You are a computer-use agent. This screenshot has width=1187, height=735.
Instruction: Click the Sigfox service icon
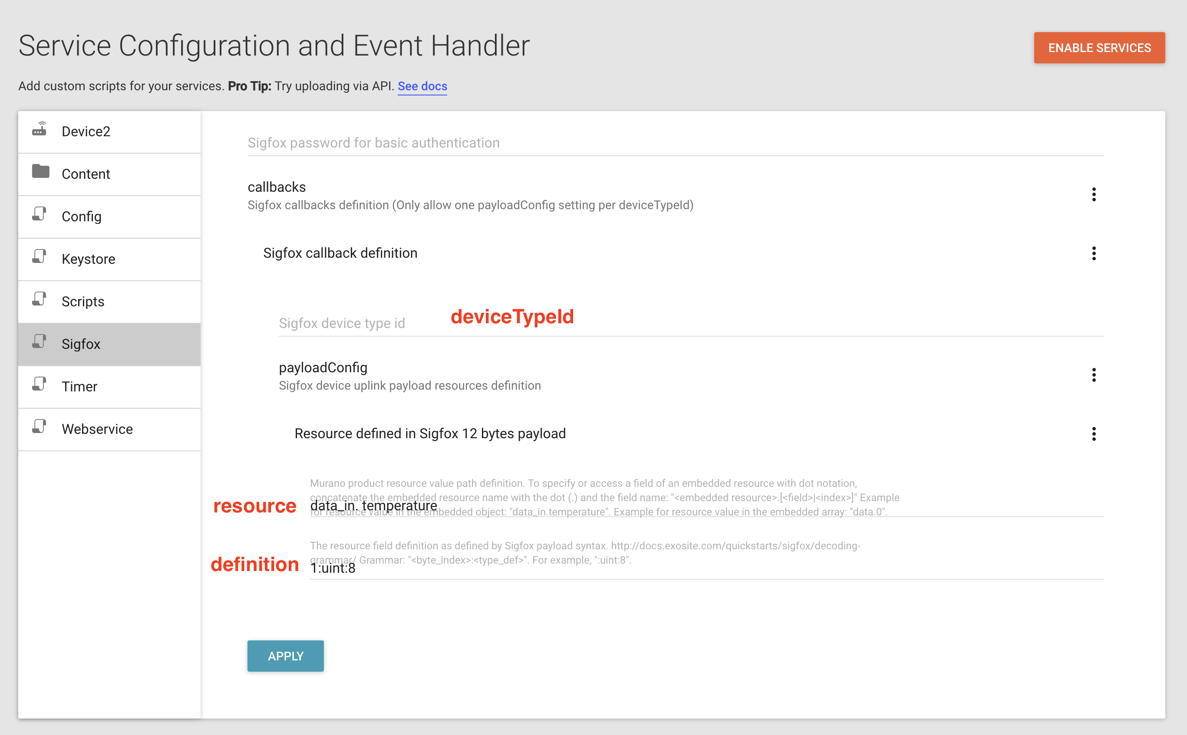pyautogui.click(x=40, y=341)
